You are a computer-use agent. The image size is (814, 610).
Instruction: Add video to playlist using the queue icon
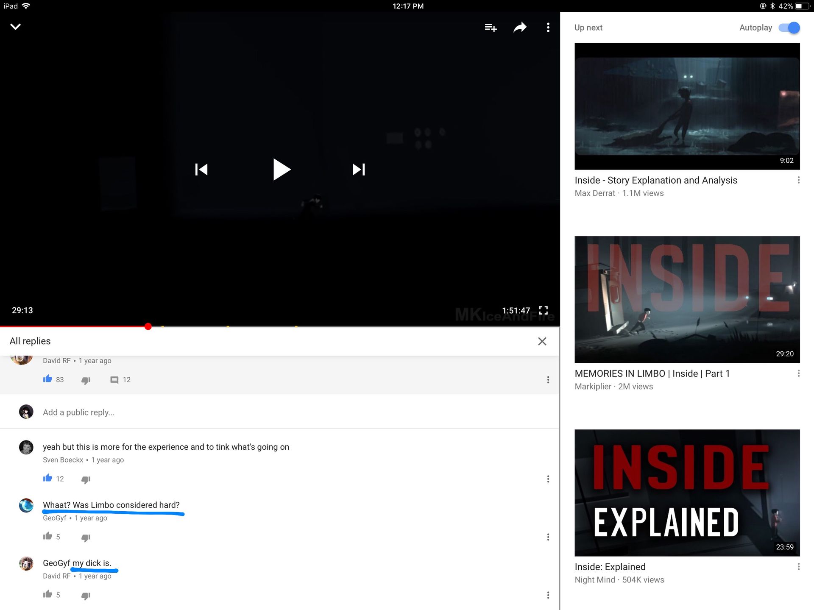491,28
